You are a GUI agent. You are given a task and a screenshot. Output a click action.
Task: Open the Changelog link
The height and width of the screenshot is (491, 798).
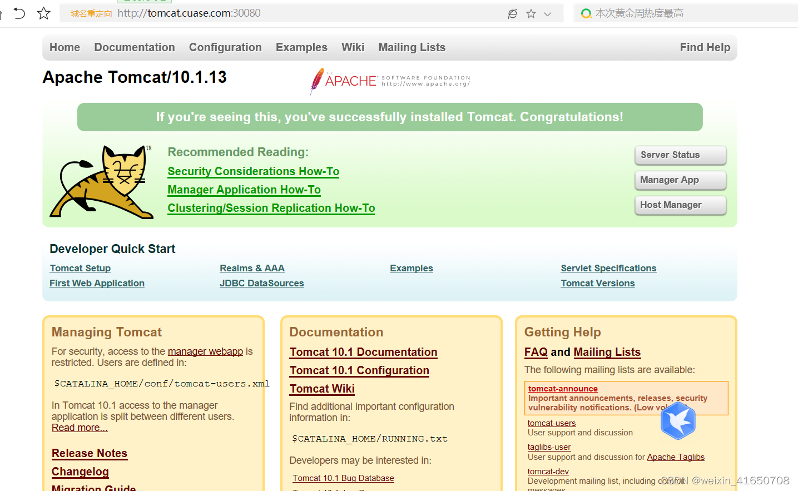pos(80,472)
